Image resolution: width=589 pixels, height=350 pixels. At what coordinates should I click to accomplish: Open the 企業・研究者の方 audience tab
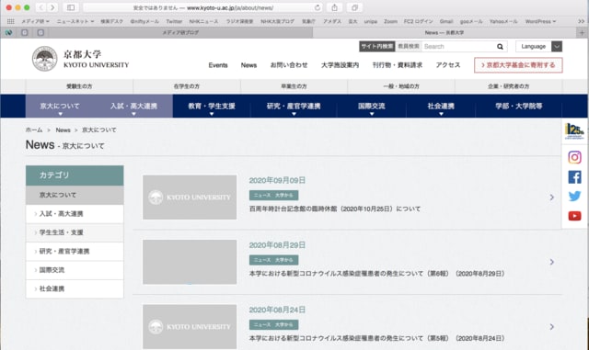(509, 86)
